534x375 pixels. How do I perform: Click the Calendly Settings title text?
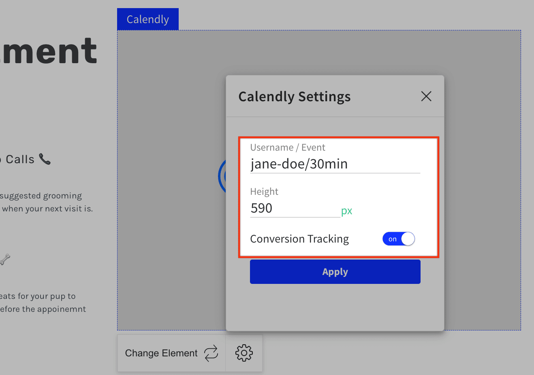295,97
